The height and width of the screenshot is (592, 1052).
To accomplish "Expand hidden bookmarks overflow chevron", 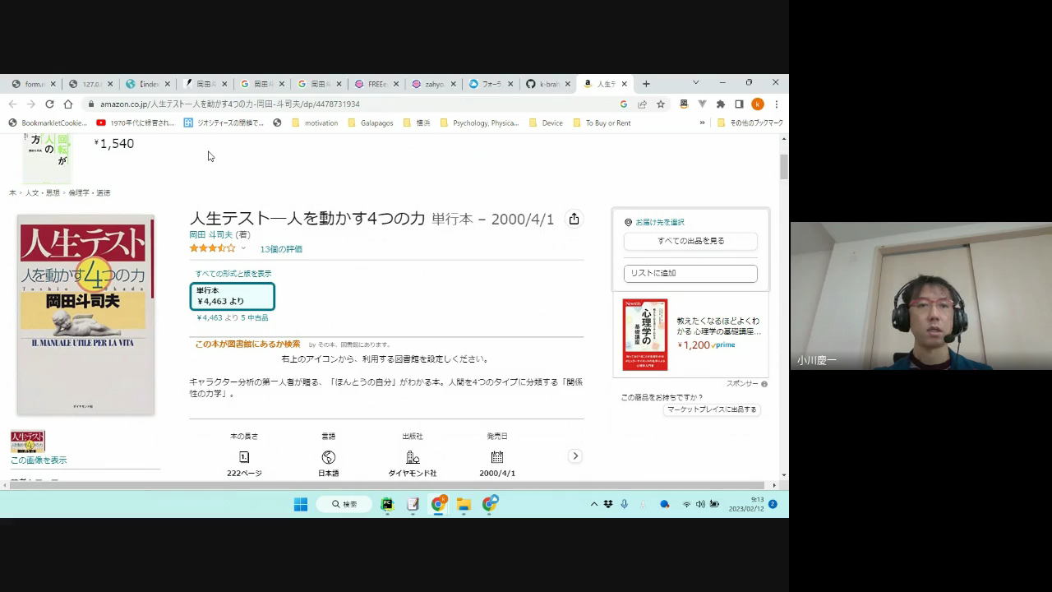I will click(702, 123).
